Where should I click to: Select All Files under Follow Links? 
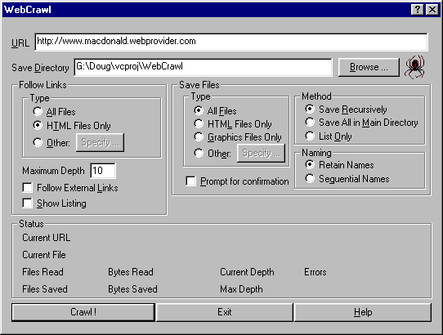pos(54,112)
